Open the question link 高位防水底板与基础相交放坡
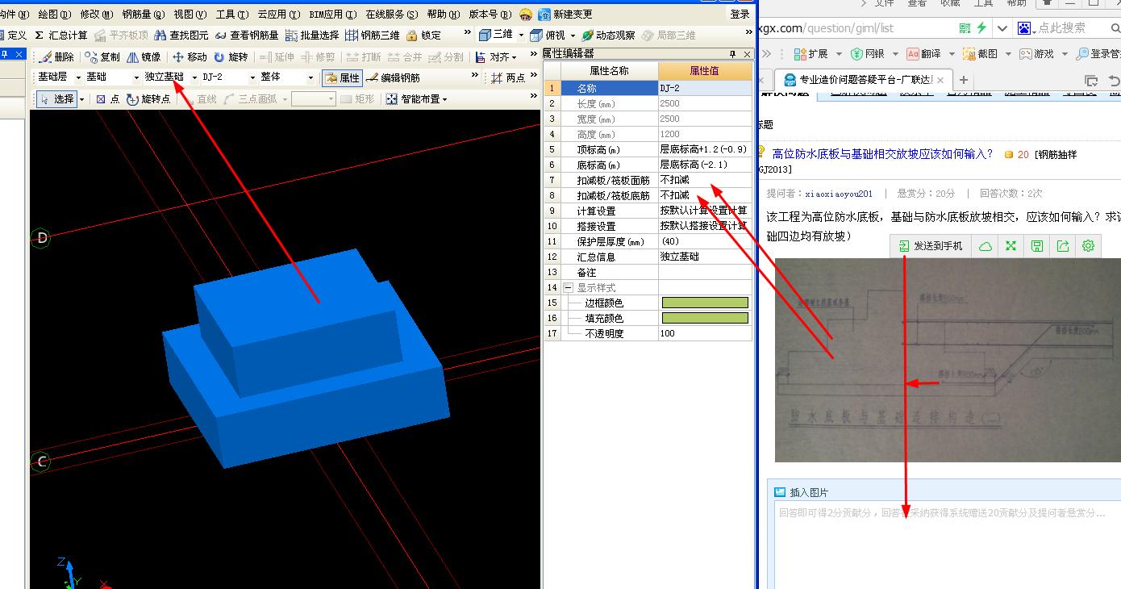Image resolution: width=1121 pixels, height=589 pixels. [882, 154]
